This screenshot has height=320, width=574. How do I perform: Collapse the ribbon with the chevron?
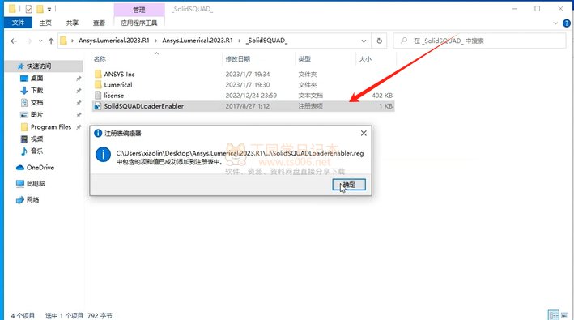(x=555, y=23)
